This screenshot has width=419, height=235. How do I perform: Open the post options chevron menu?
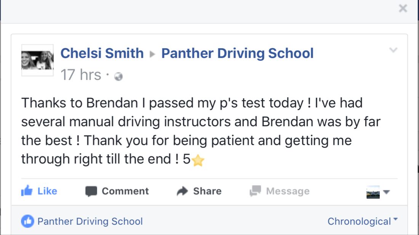pos(393,50)
